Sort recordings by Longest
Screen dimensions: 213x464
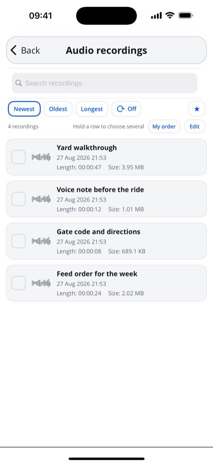click(x=92, y=109)
